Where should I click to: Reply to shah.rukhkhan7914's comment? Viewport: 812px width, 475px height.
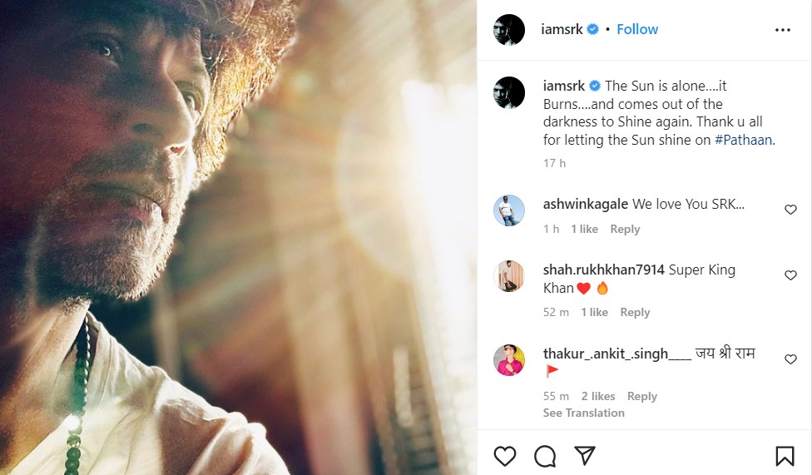pyautogui.click(x=635, y=312)
